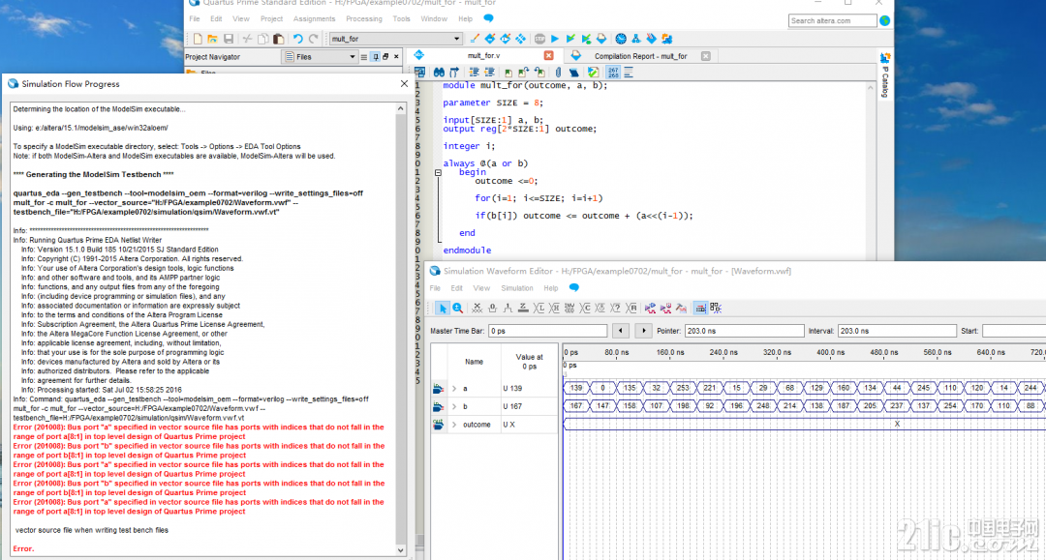This screenshot has width=1046, height=560.
Task: Apply Forcing Low (0) to waveform
Action: coord(492,308)
